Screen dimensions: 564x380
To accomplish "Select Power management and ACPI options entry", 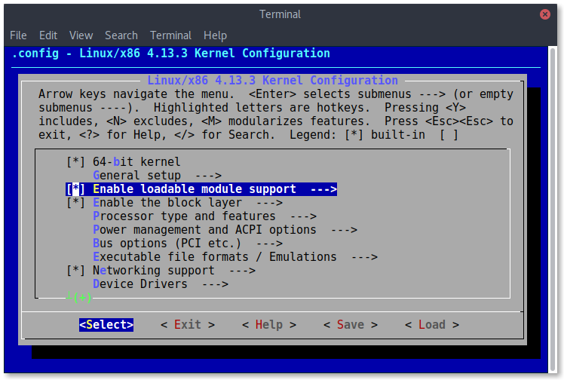I will tap(204, 230).
